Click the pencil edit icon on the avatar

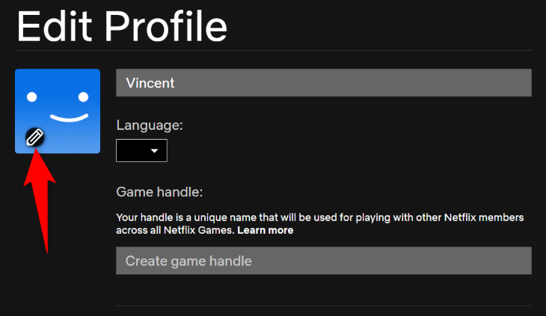coord(35,137)
